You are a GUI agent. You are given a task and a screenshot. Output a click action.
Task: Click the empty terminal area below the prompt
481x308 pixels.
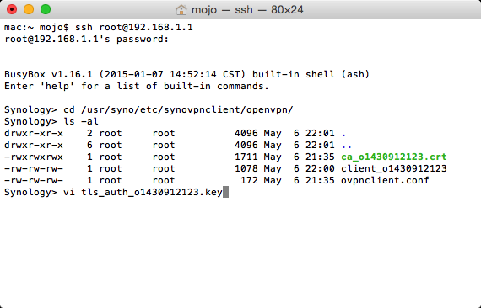pyautogui.click(x=240, y=251)
